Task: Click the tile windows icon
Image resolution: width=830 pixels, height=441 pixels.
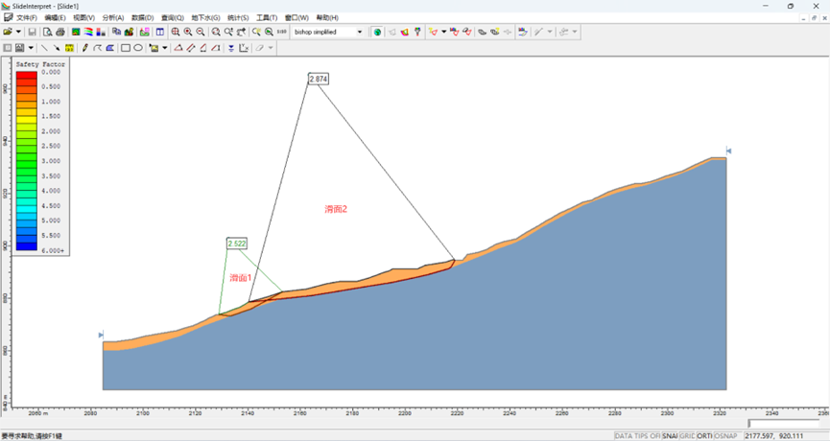Action: 160,32
